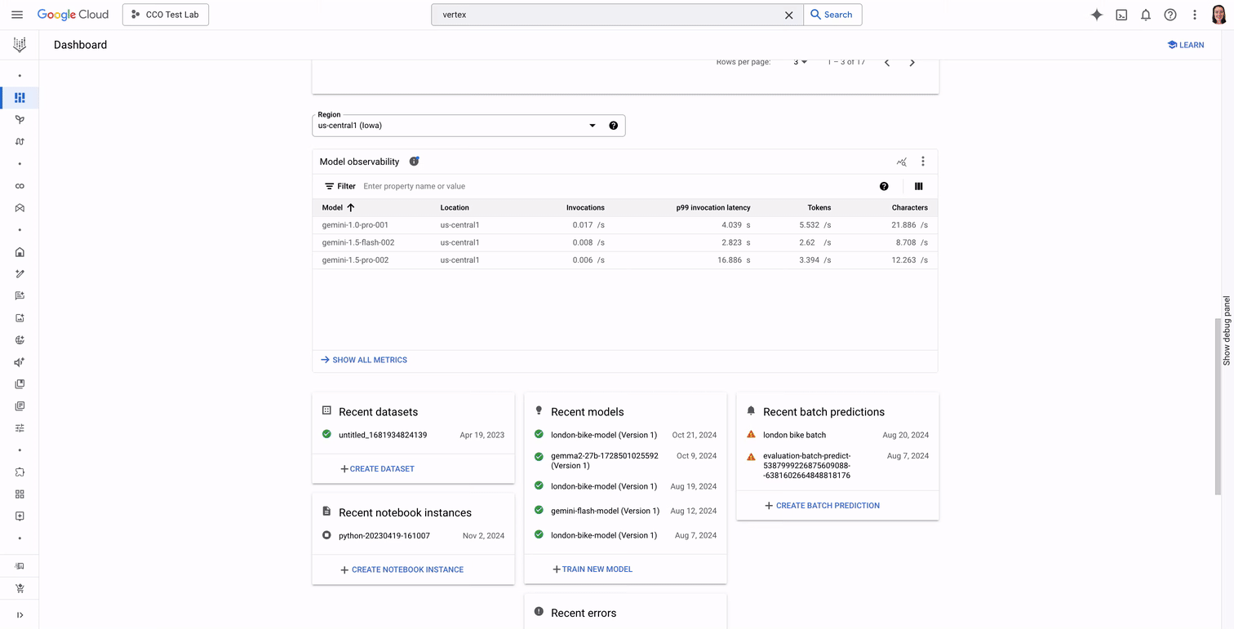
Task: Open the Gemini assistant sparkle icon
Action: tap(1097, 14)
